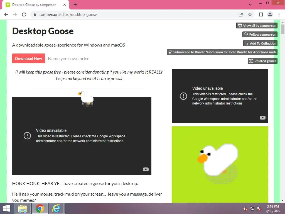Click Add To Collection button
285x214 pixels.
pyautogui.click(x=260, y=43)
